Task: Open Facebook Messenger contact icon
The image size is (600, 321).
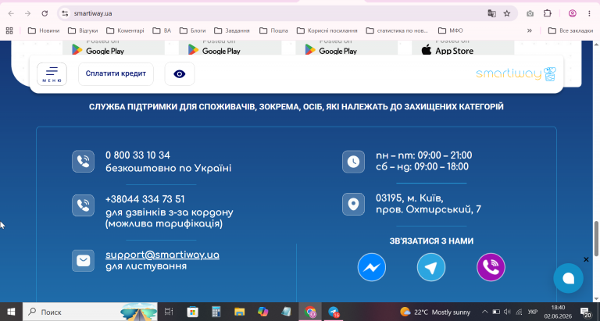Action: pyautogui.click(x=372, y=267)
